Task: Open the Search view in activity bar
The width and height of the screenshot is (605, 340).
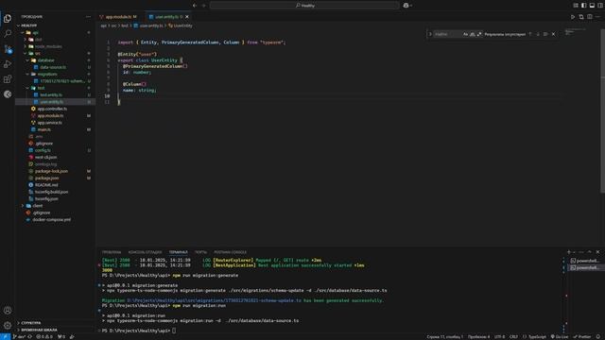Action: (x=8, y=34)
